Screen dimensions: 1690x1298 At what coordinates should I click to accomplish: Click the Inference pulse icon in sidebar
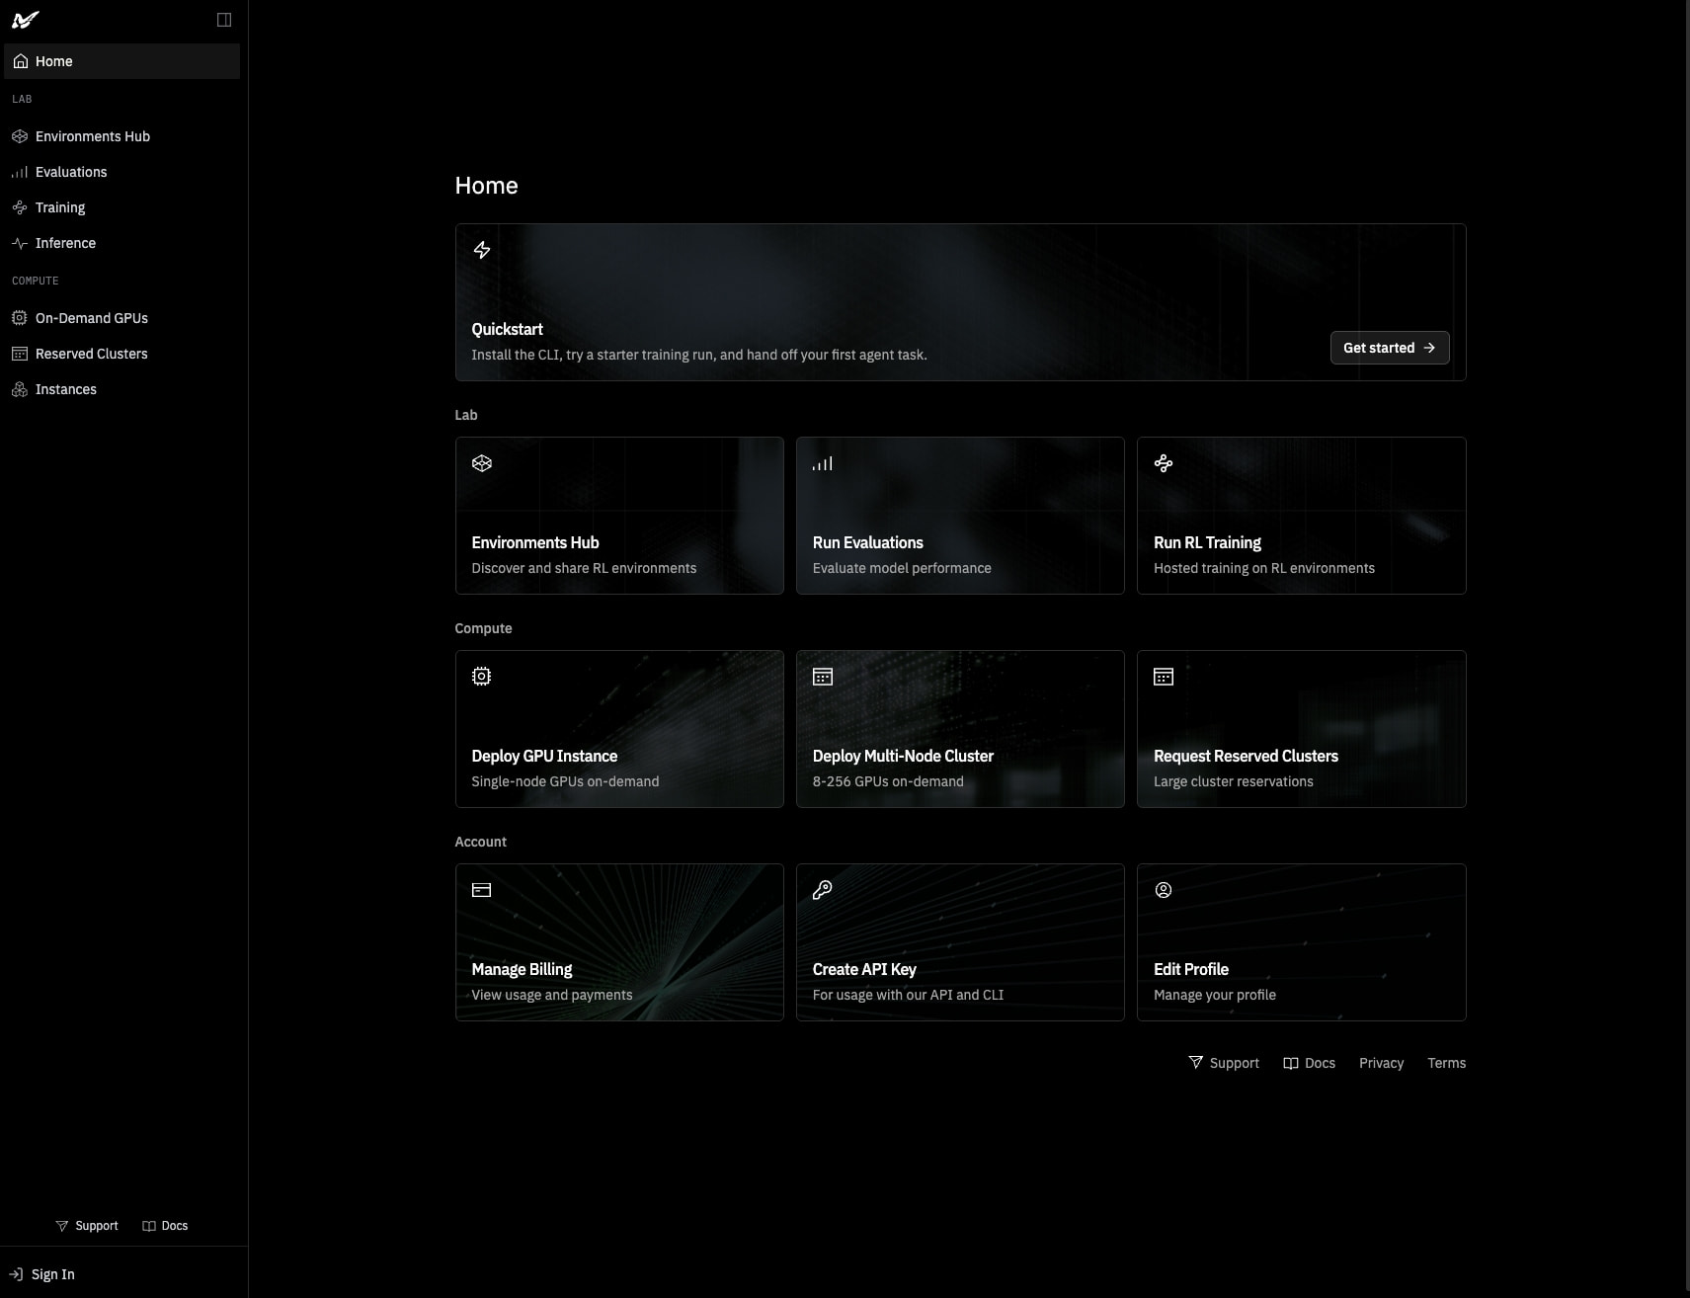pos(20,243)
